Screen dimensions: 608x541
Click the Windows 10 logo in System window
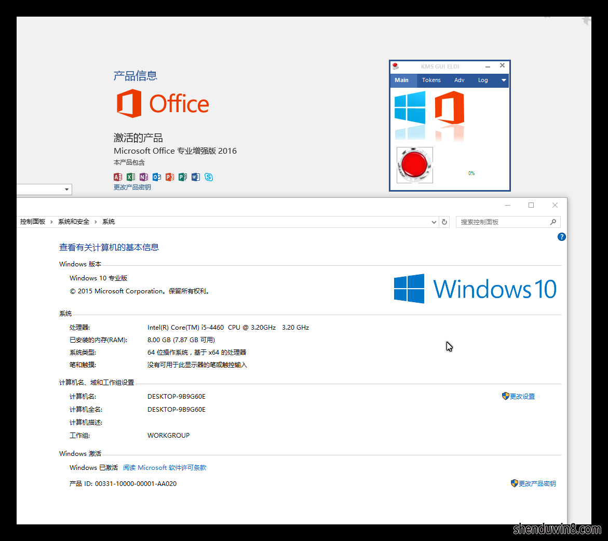click(x=475, y=289)
